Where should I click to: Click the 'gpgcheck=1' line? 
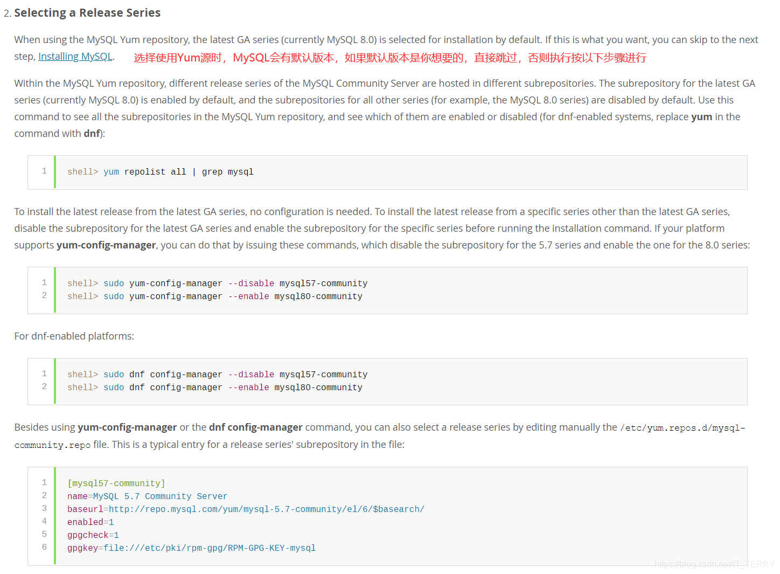pos(93,535)
